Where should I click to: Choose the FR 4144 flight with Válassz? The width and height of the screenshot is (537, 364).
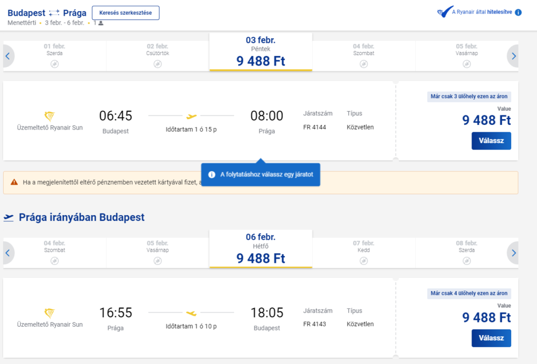point(491,141)
